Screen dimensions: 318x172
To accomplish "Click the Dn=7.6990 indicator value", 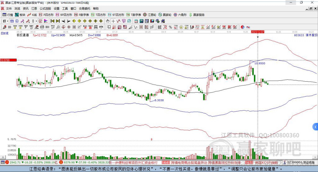I will (94, 35).
